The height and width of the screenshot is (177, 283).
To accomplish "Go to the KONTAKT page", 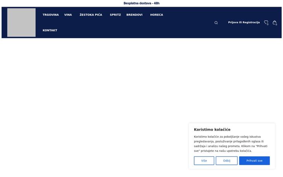I will 50,30.
